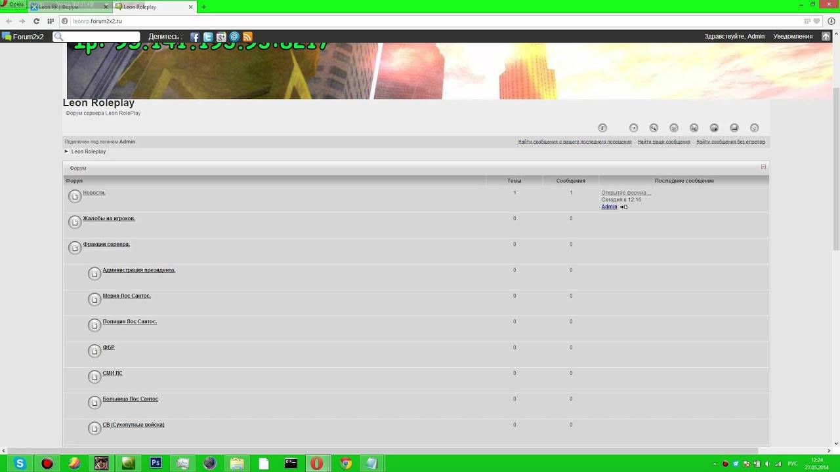Open Photoshop from the taskbar

[156, 463]
